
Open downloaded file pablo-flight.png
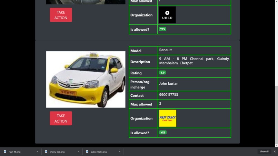(x=99, y=152)
